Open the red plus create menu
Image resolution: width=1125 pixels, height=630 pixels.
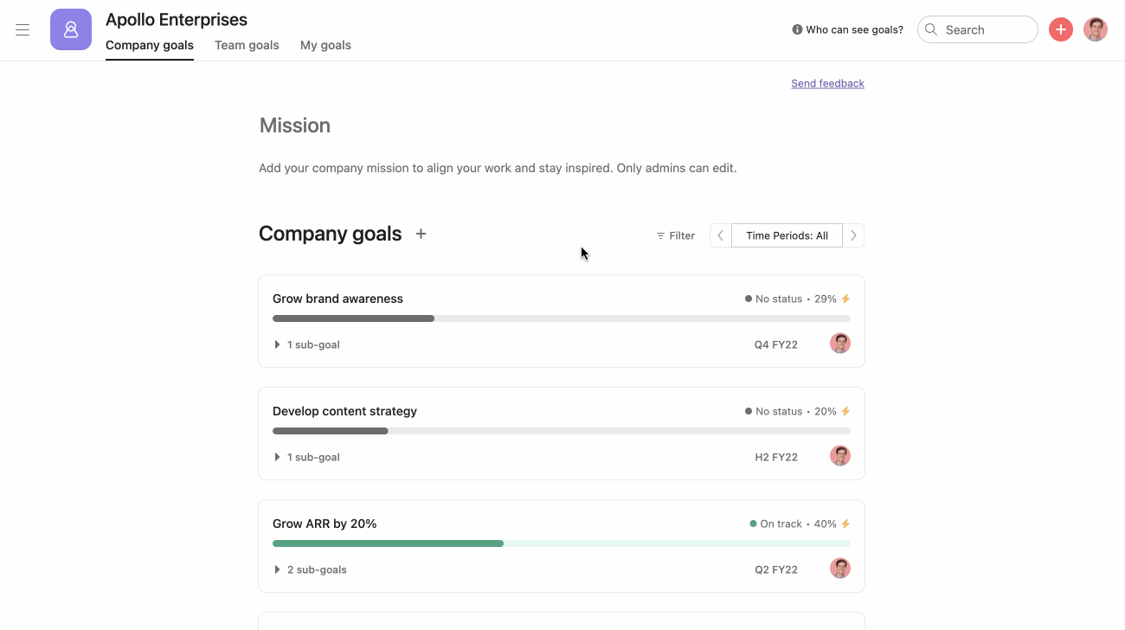(x=1060, y=29)
